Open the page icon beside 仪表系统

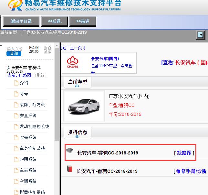point(16,138)
